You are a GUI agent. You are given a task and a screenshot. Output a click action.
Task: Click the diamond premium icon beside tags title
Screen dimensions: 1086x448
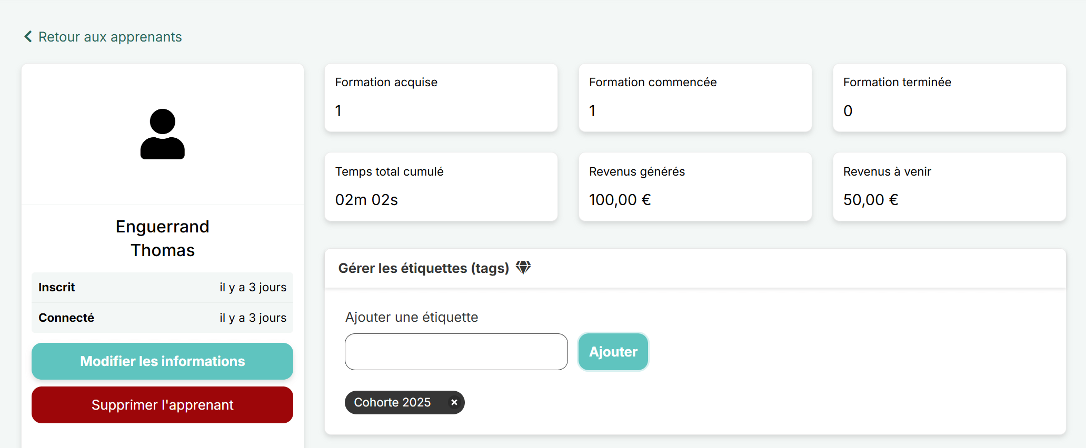523,268
